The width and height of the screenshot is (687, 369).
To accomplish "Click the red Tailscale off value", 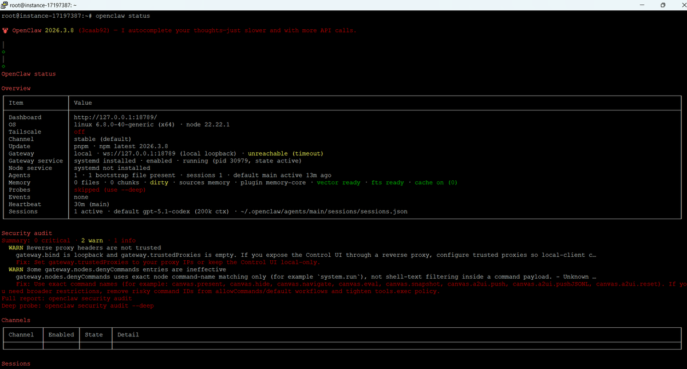I will (x=80, y=132).
